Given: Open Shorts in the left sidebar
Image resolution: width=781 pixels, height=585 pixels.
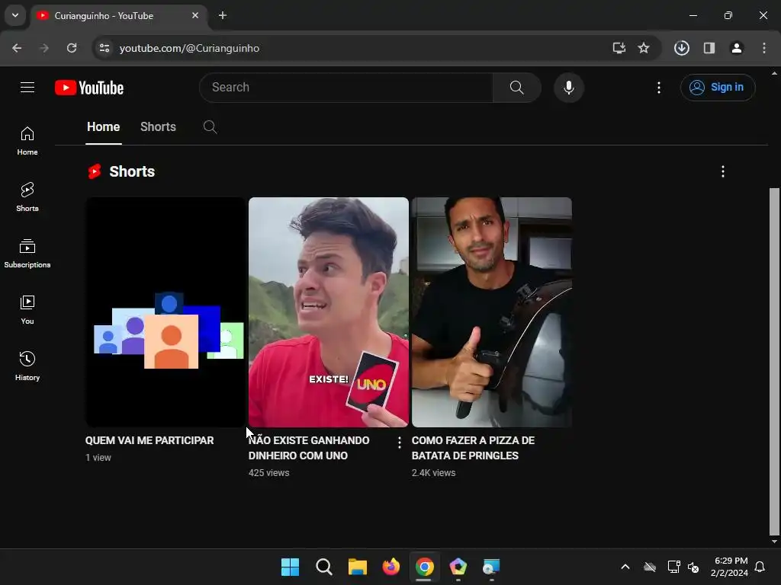Looking at the screenshot, I should 27,197.
